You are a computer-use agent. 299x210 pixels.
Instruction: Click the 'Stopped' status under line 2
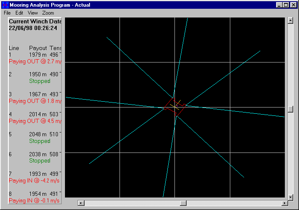[x=40, y=81]
